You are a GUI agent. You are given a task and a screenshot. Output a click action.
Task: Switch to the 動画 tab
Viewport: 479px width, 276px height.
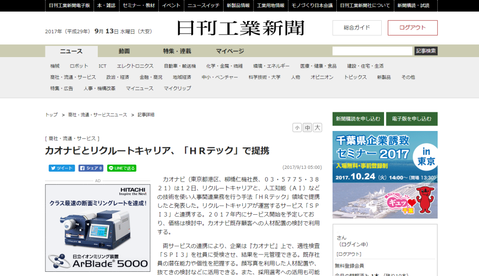[x=124, y=51]
